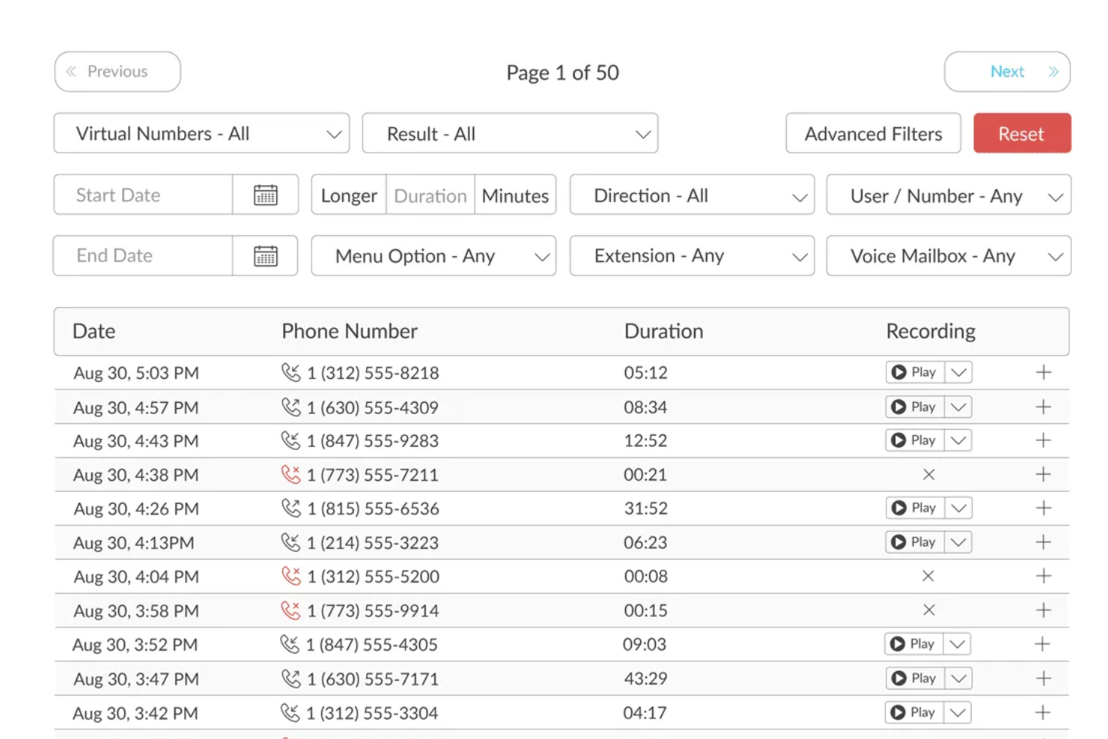Open the Voice Mailbox - Any selector
1108x739 pixels.
[948, 255]
